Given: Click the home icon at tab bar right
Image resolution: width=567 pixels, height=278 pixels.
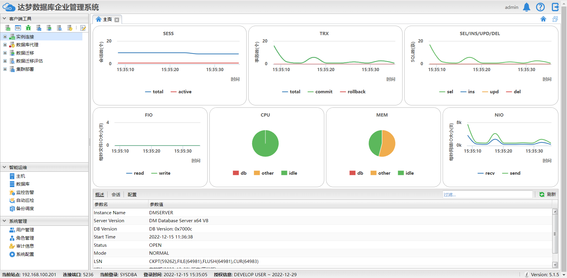Looking at the screenshot, I should (x=543, y=19).
